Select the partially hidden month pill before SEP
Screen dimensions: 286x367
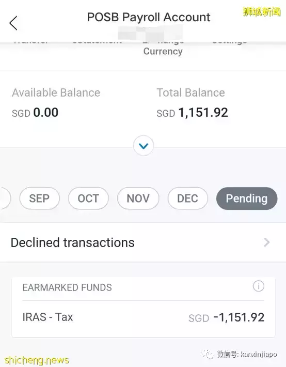pos(5,198)
